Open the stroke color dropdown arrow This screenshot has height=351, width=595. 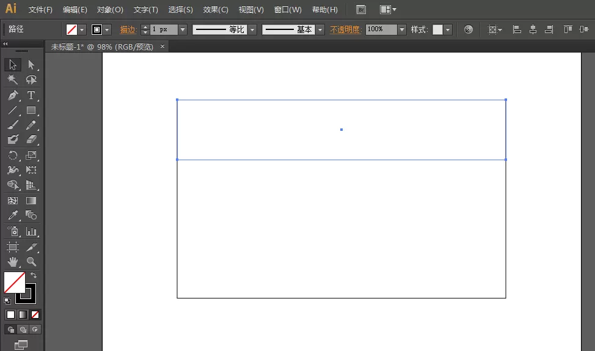[x=107, y=29]
